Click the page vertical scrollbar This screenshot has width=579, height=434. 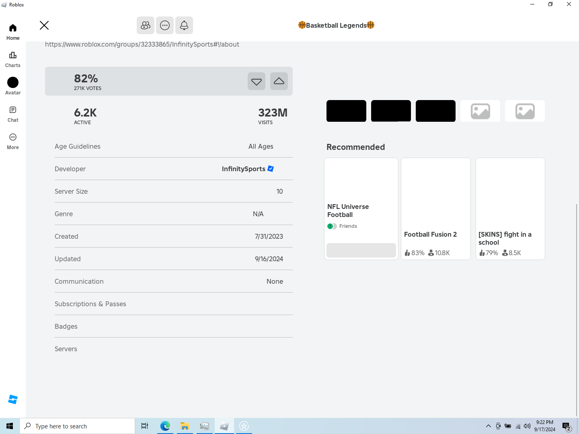577,309
